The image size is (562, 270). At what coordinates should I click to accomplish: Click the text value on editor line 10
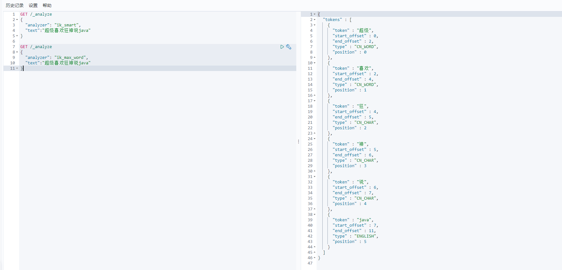point(67,63)
